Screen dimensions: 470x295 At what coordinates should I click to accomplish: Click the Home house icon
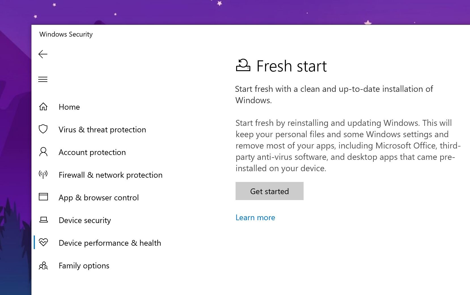tap(43, 107)
